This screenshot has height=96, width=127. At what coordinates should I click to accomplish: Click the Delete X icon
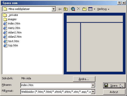[79, 9]
